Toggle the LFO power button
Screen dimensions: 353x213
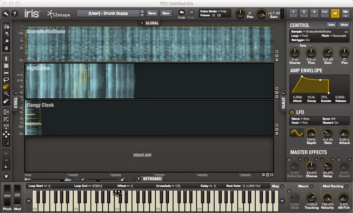pyautogui.click(x=292, y=112)
